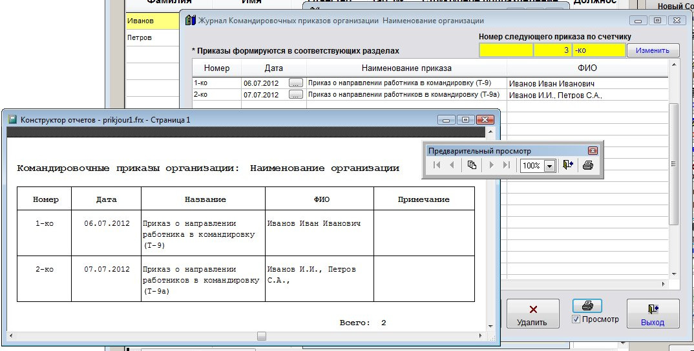Open the 100% zoom dropdown
694x351 pixels.
(550, 166)
